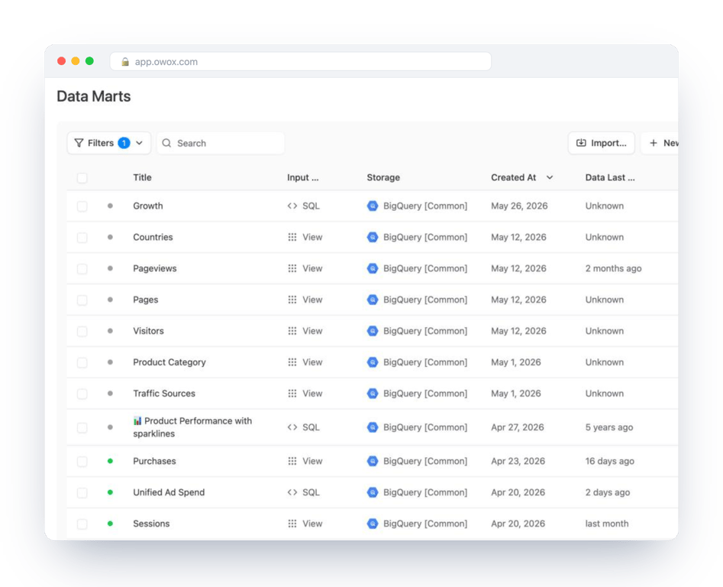Check the Purchases row checkbox
Image resolution: width=723 pixels, height=587 pixels.
[x=82, y=462]
